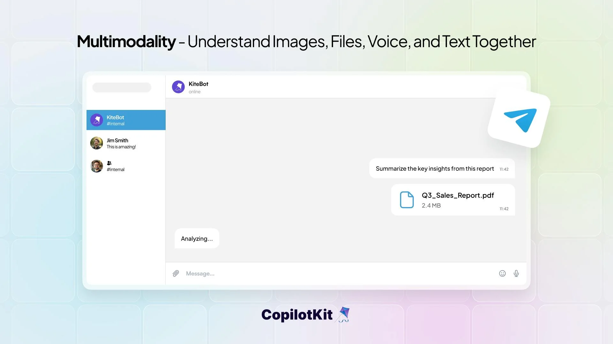Click the 'Summarize the key insights' message bubble
Viewport: 613px width, 344px height.
(x=442, y=168)
